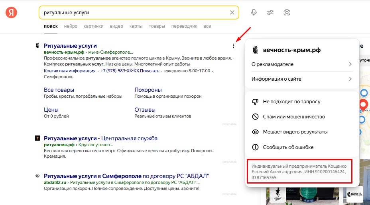370x205 pixels.
Task: Click the prohibition icon for spam
Action: coord(255,117)
